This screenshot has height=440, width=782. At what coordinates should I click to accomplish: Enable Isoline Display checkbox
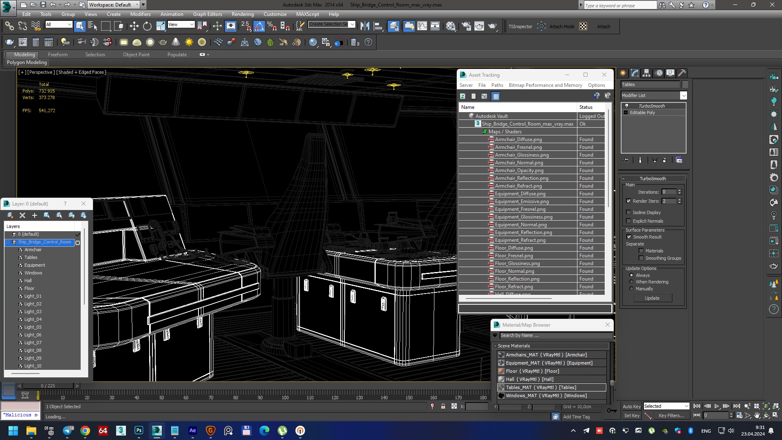pos(628,212)
